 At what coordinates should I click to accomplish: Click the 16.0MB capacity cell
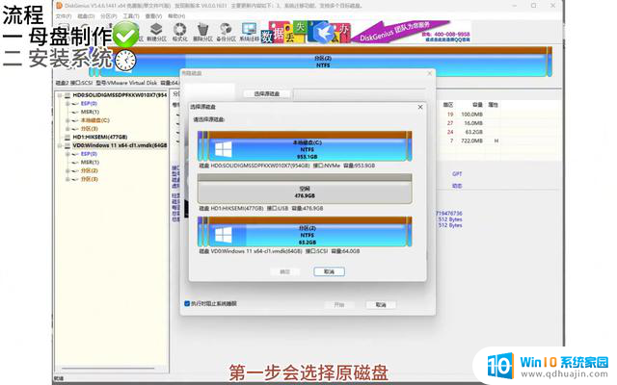coord(473,123)
